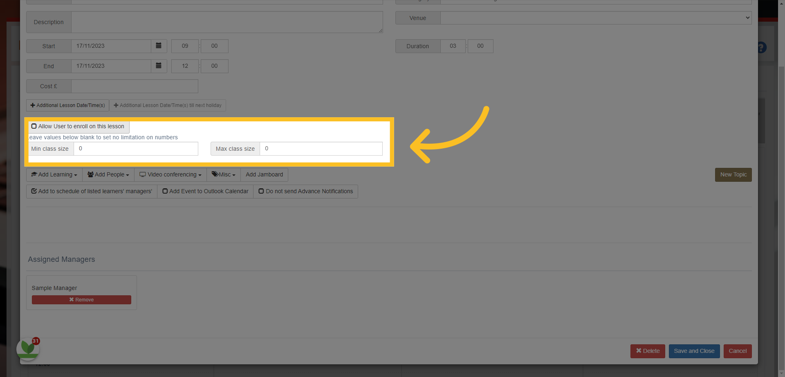Expand the Add Learning menu

[54, 174]
